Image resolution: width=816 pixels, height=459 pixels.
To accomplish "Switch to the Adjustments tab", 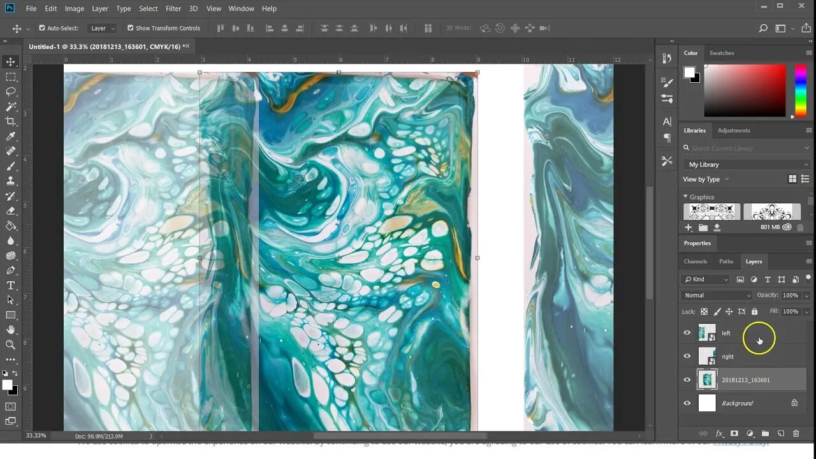I will (734, 130).
